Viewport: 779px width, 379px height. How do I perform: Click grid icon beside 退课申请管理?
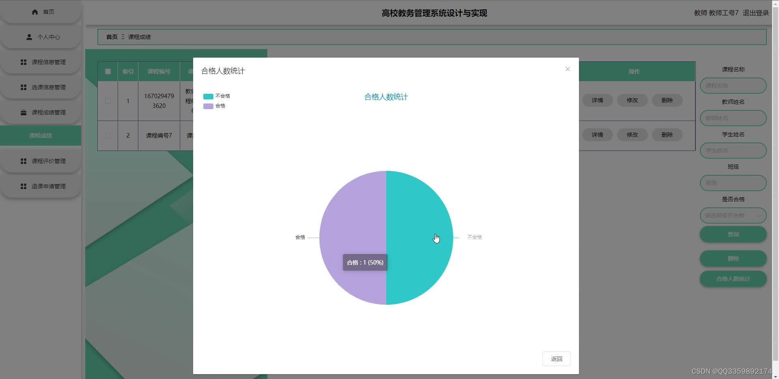pos(24,186)
